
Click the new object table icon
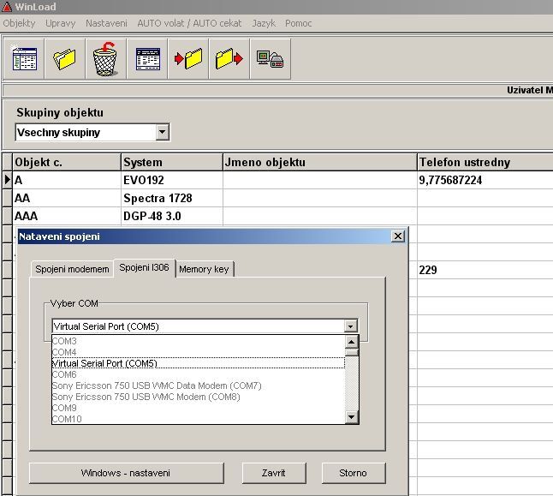click(24, 60)
